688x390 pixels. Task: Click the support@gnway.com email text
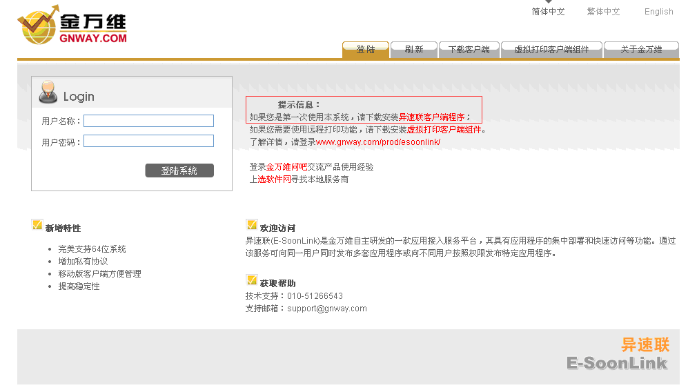(327, 309)
